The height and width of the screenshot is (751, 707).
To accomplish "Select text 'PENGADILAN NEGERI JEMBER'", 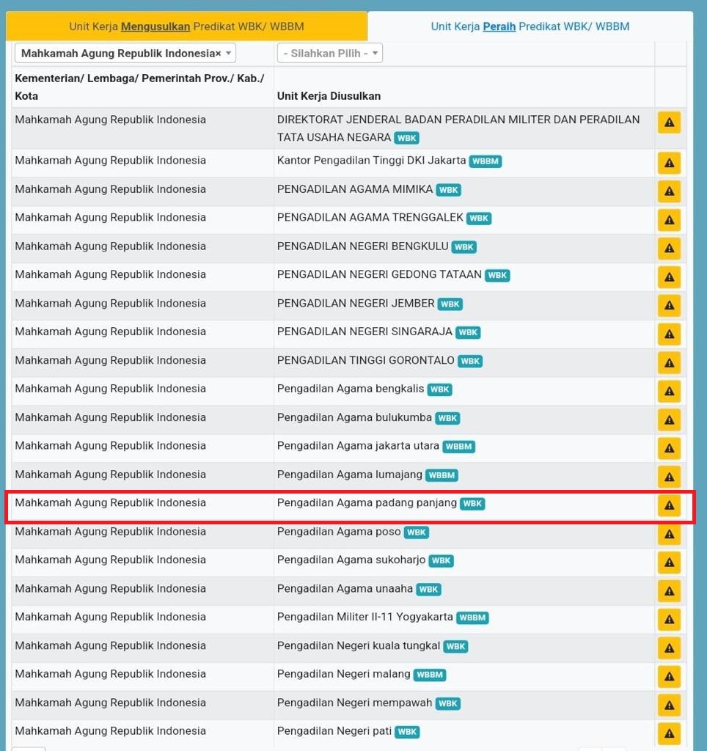I will pyautogui.click(x=356, y=303).
